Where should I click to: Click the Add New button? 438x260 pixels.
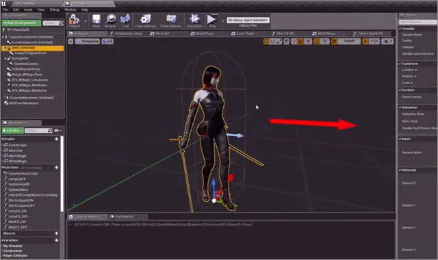coord(13,131)
